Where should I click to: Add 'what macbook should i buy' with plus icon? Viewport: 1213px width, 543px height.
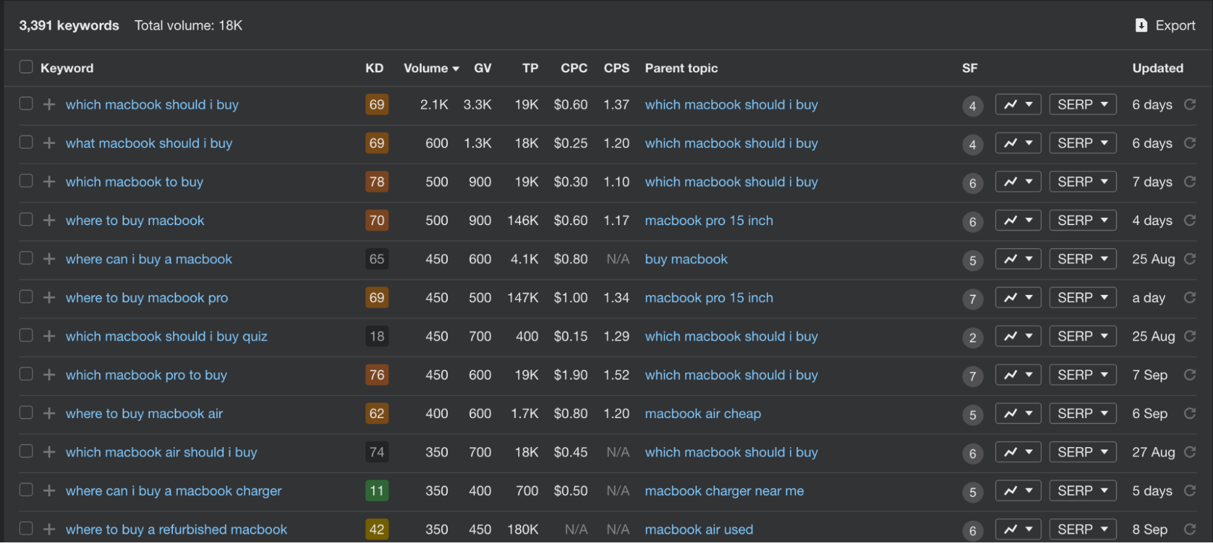[49, 143]
